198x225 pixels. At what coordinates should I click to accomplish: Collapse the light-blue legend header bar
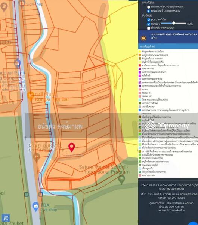[x=168, y=46]
